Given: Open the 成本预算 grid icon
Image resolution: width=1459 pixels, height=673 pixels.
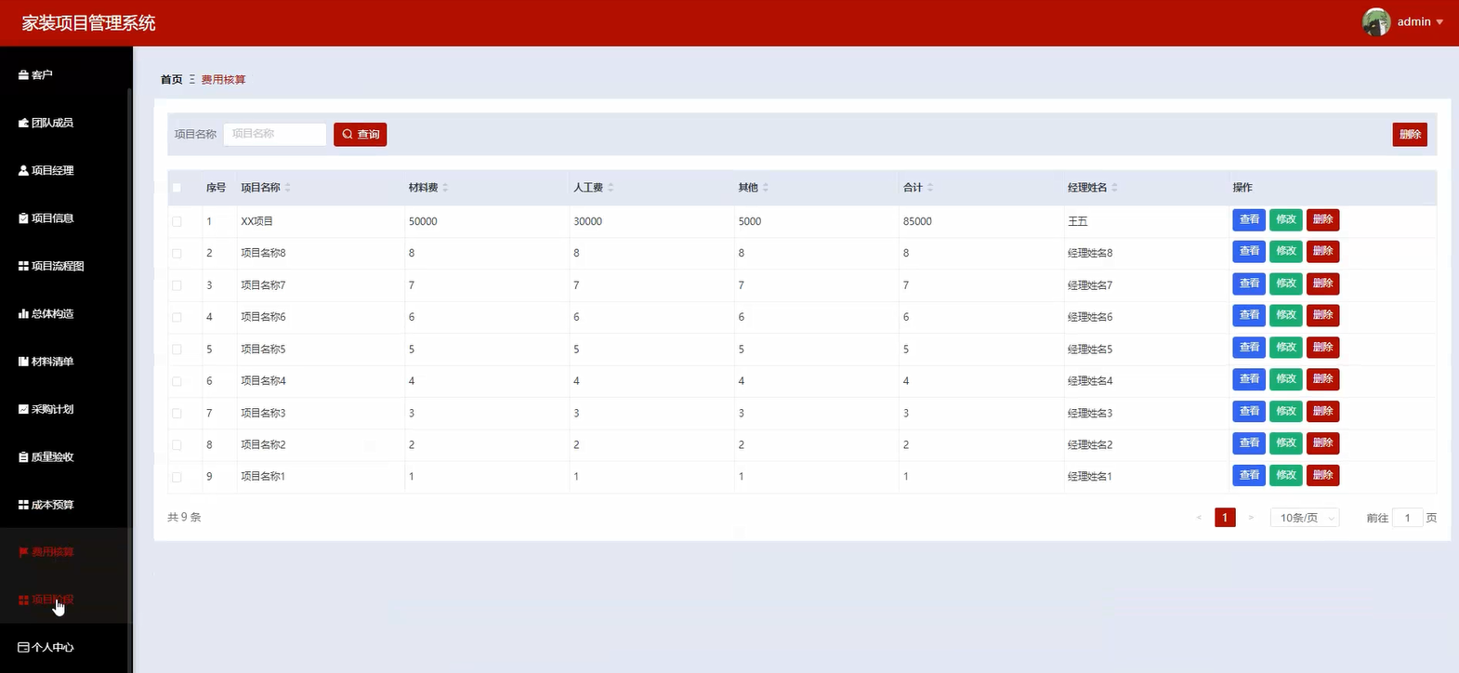Looking at the screenshot, I should click(23, 505).
